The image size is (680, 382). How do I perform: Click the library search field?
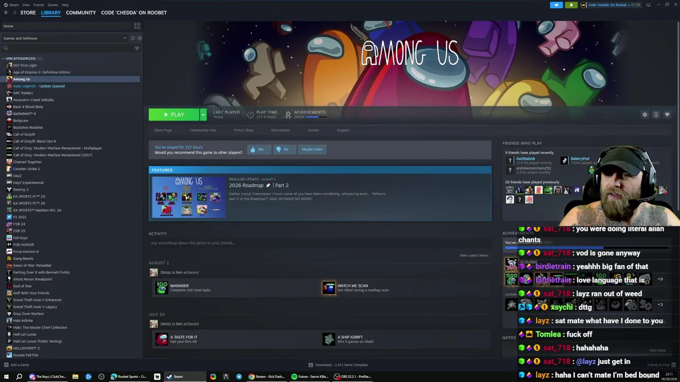coord(66,48)
